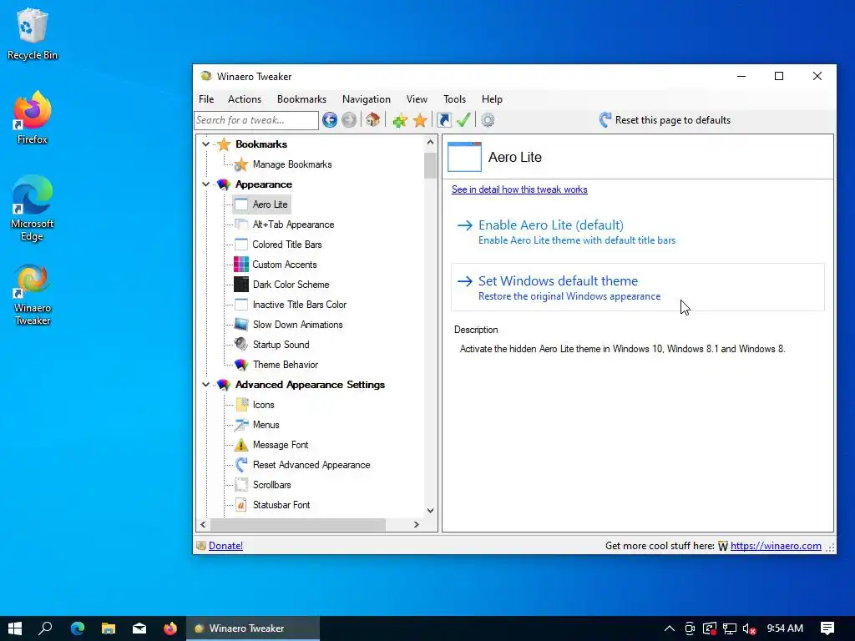Click the tree's vertical scrollbar up arrow
Viewport: 855px width, 641px height.
pos(430,142)
